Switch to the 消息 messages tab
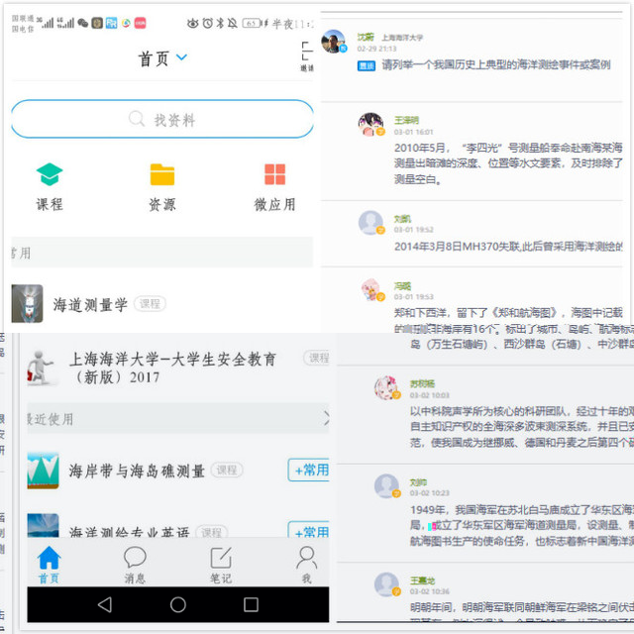Screen dimensions: 634x634 coord(135,565)
